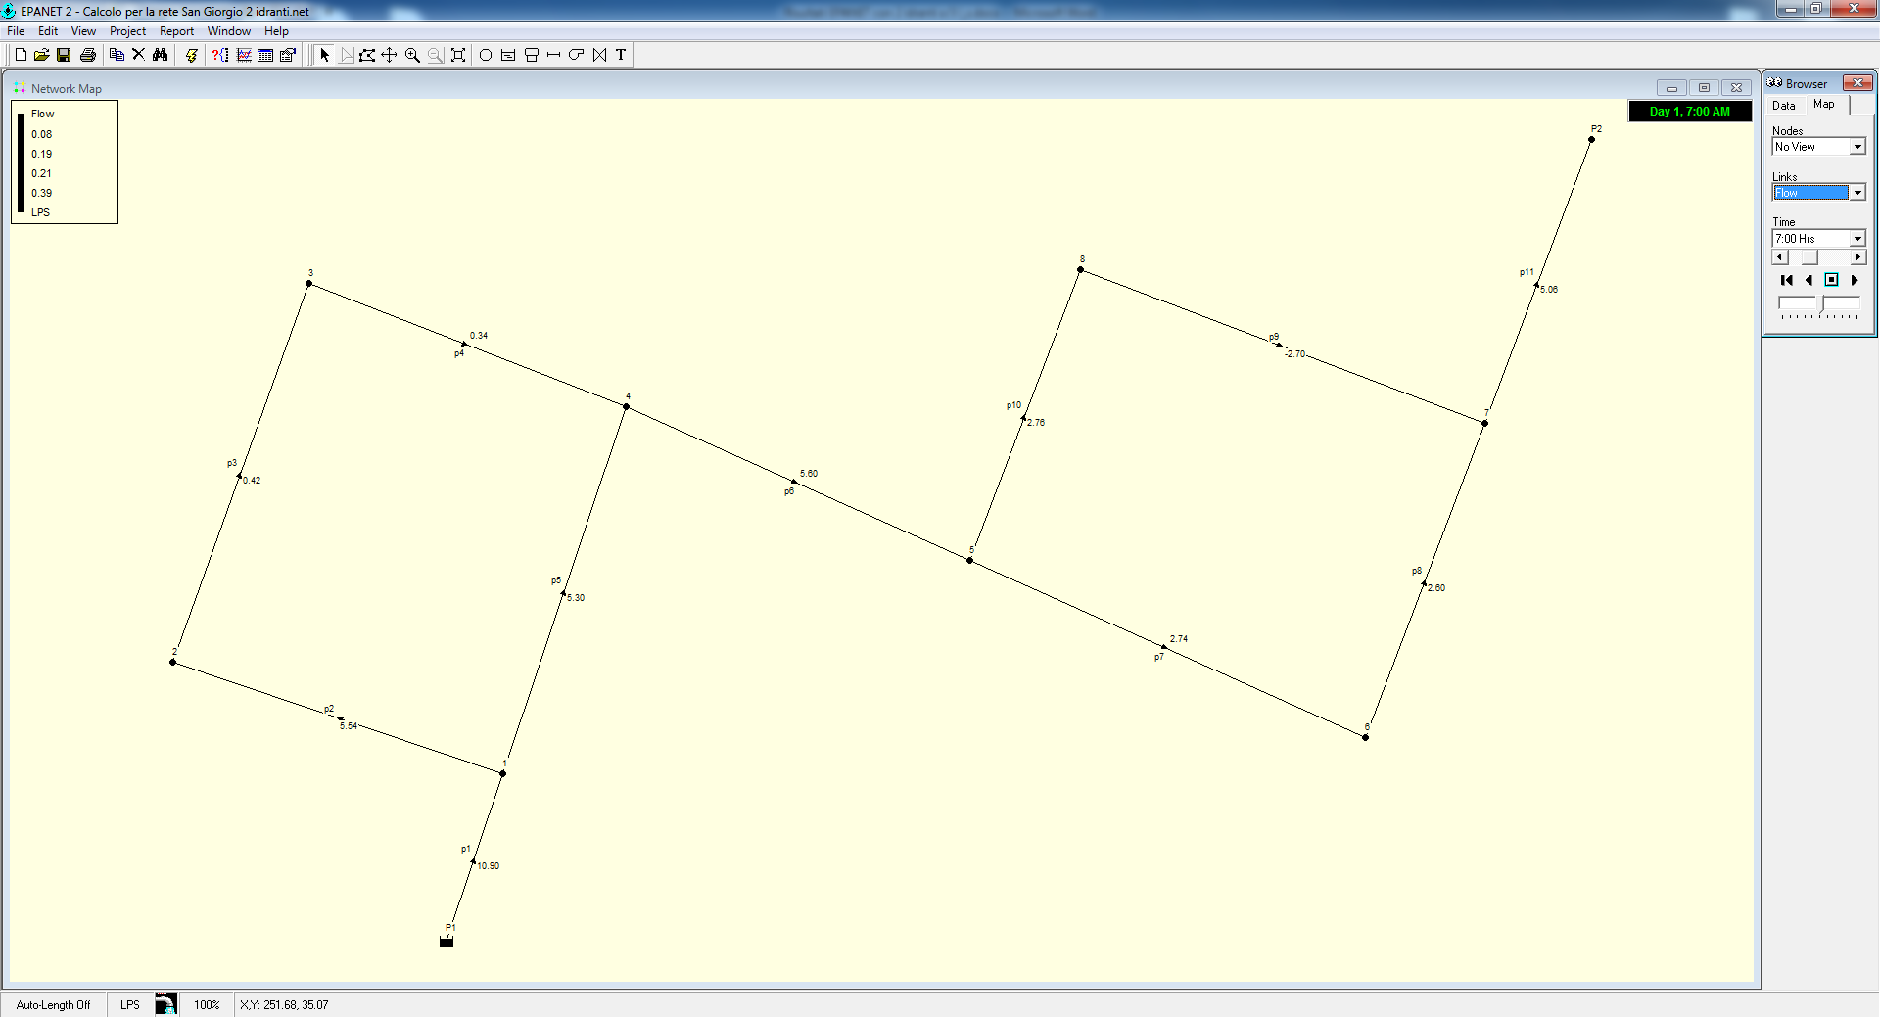
Task: Open the Project menu
Action: 127,31
